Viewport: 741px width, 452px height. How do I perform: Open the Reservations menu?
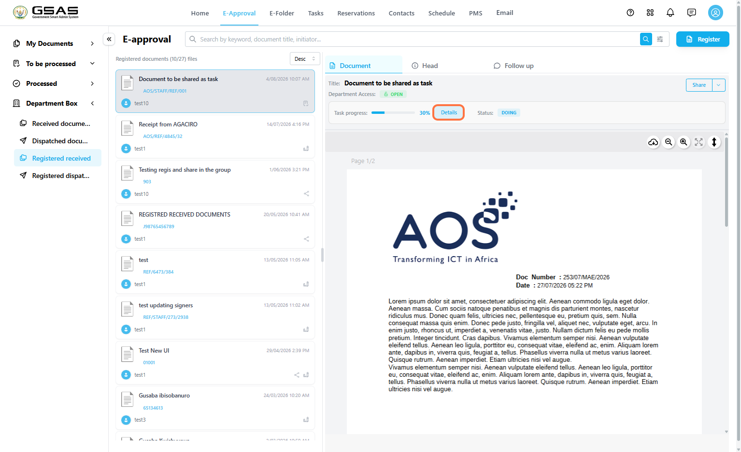pyautogui.click(x=356, y=13)
